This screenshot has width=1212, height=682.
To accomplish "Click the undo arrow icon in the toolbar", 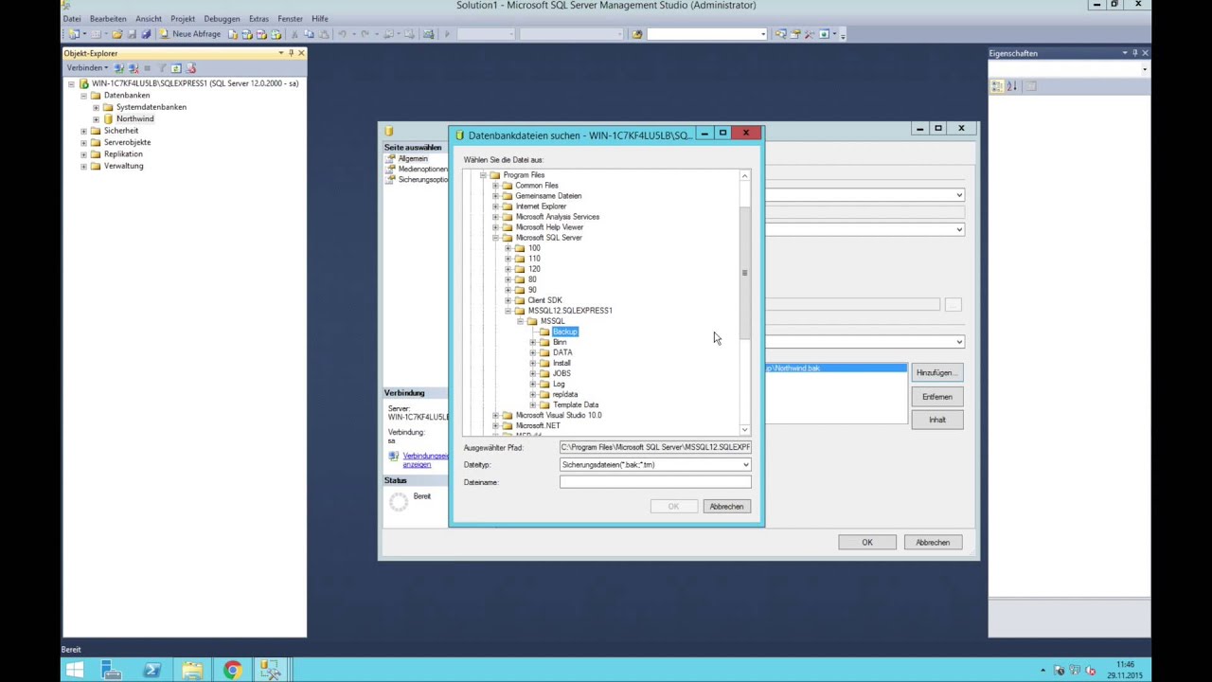I will 343,34.
